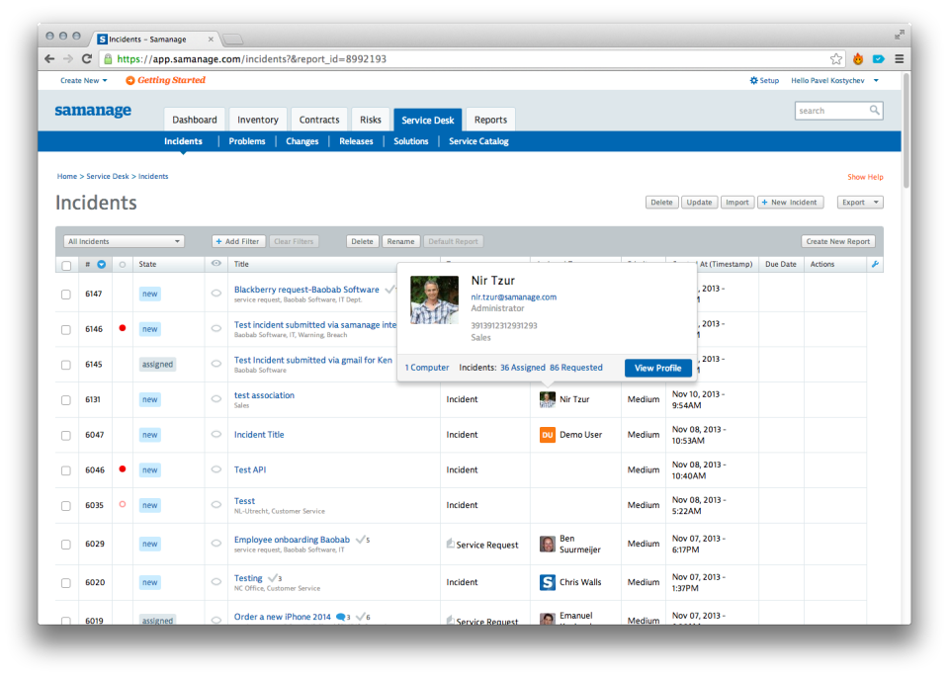
Task: Expand the Export dropdown
Action: 859,203
